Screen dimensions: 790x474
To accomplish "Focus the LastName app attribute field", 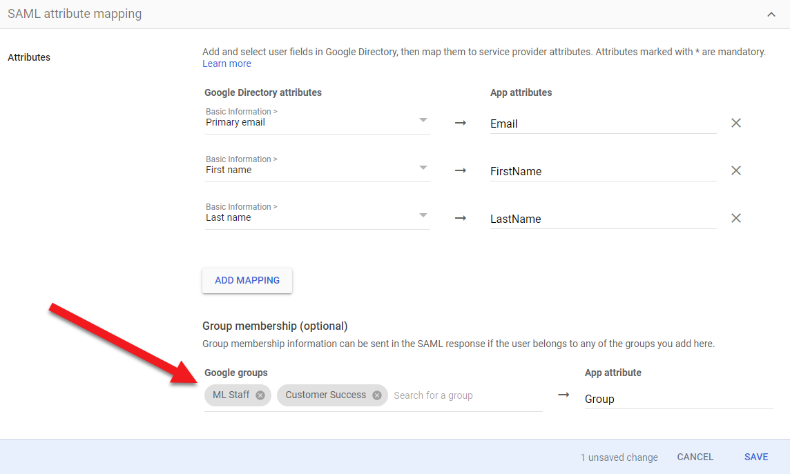I will pos(602,219).
